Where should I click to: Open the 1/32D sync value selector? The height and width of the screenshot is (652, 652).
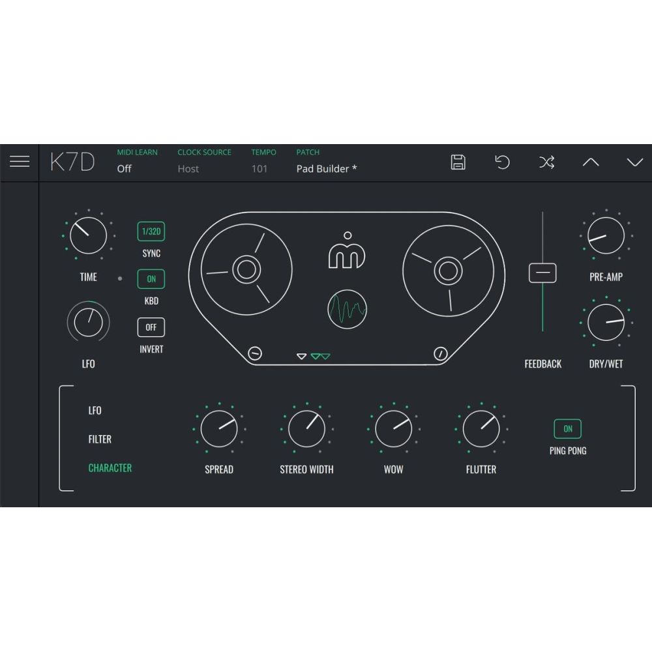[151, 231]
